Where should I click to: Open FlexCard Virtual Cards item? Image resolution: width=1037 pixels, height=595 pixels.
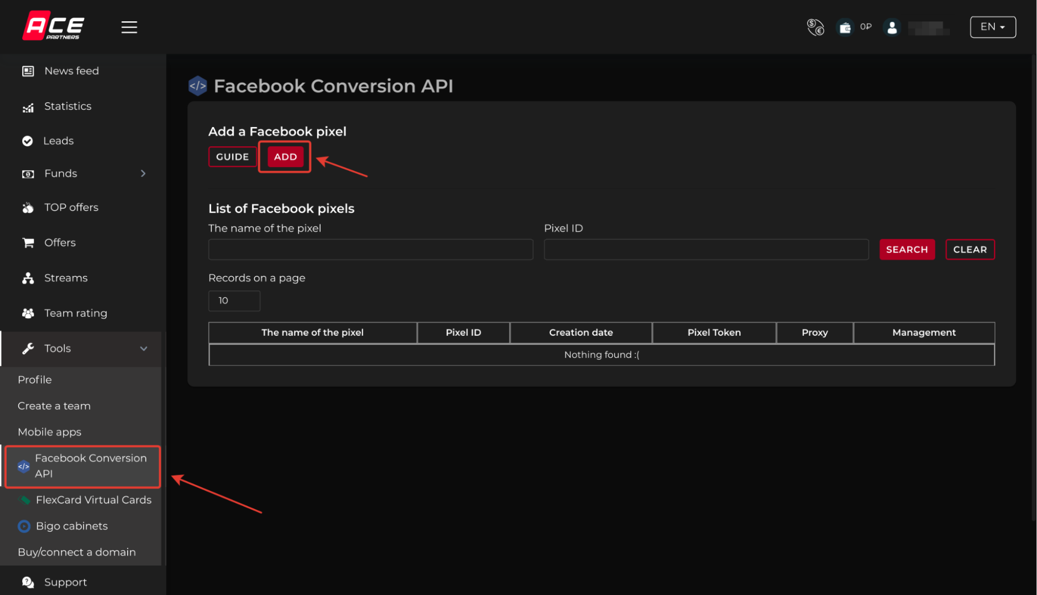(94, 500)
